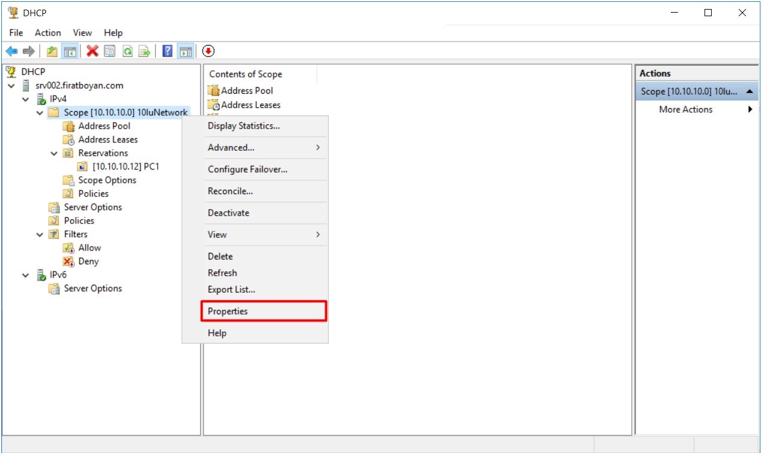This screenshot has height=456, width=764.
Task: Open the View menu in menu bar
Action: (82, 33)
